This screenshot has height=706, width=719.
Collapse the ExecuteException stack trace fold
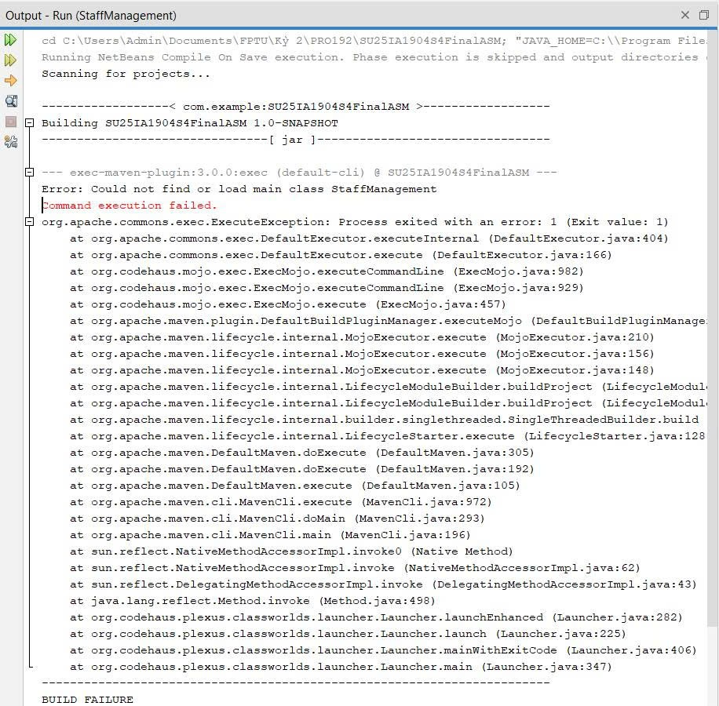click(29, 222)
